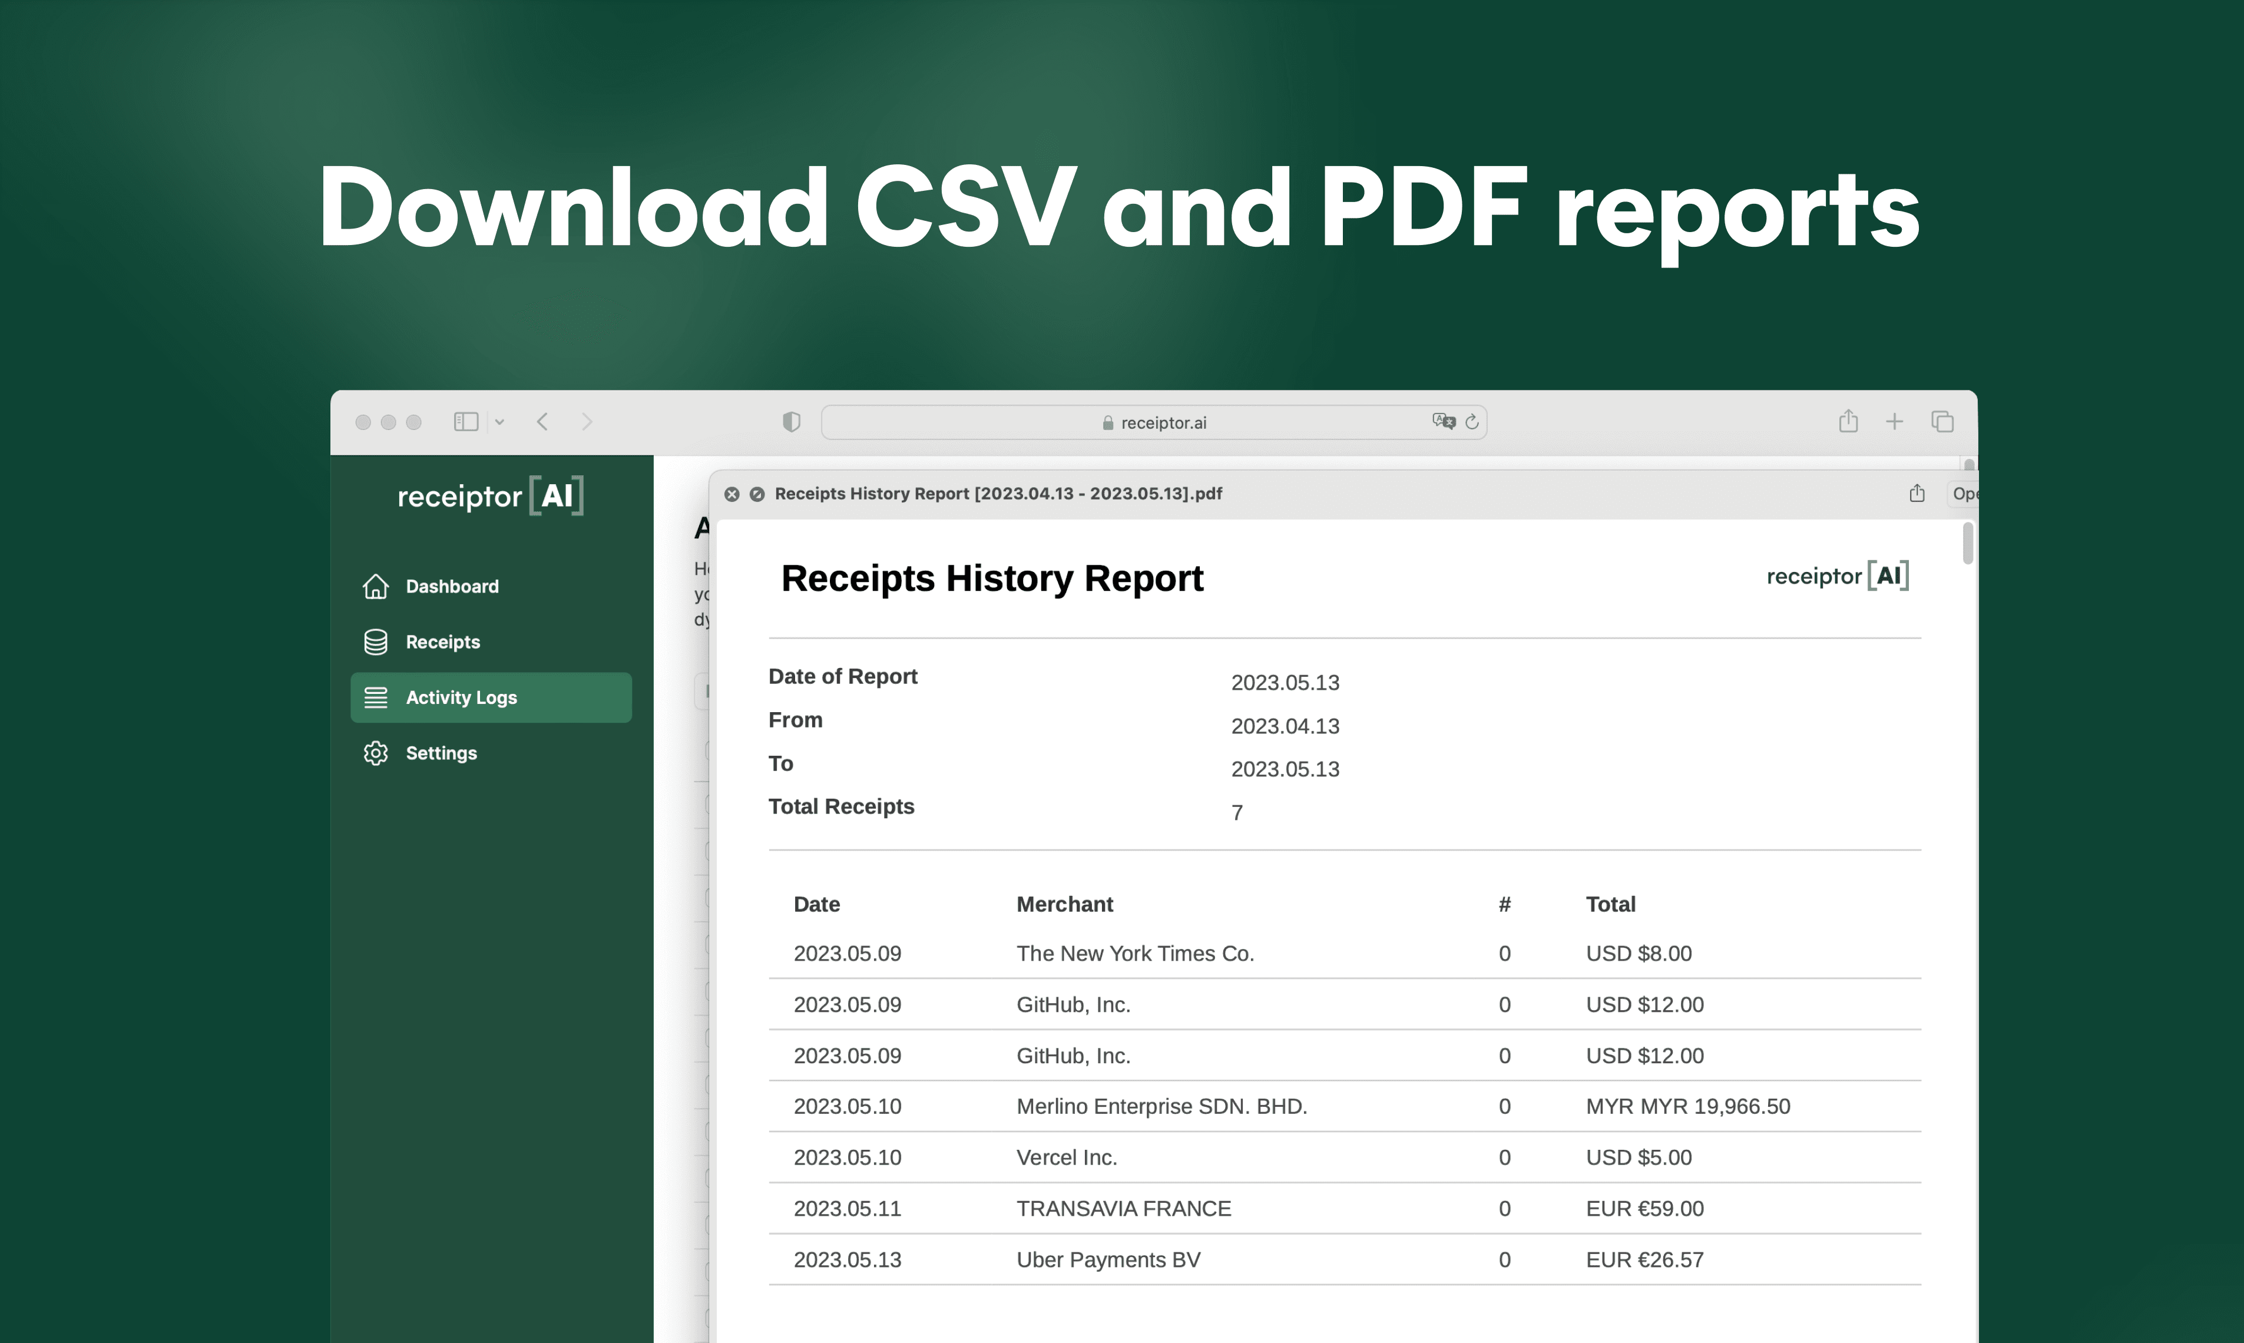Navigate back with the back arrow
2244x1343 pixels.
[543, 421]
